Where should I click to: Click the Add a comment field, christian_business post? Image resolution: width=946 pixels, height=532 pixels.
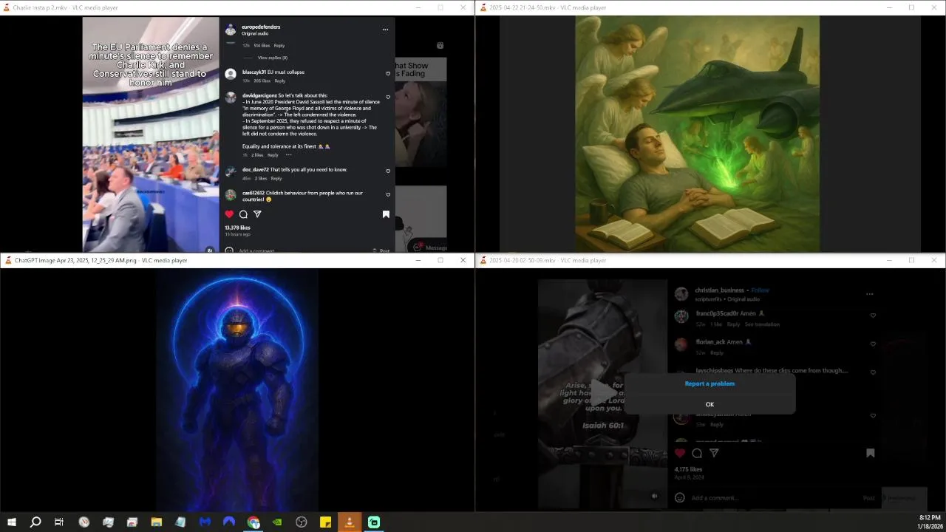772,498
